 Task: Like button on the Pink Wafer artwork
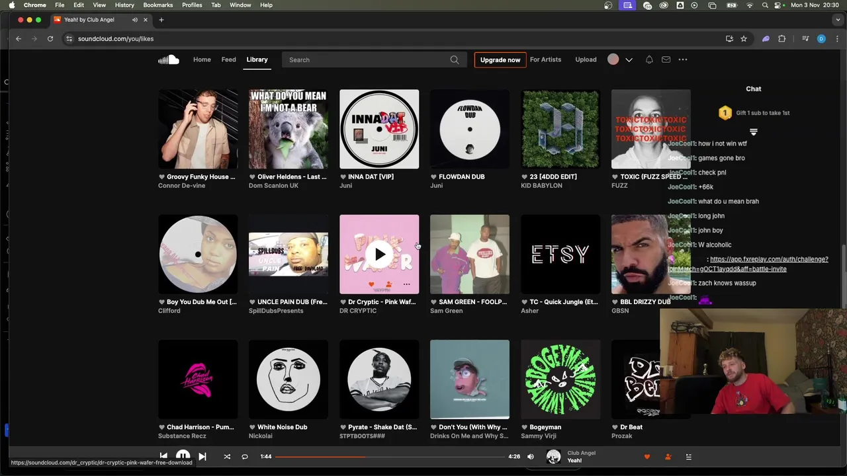point(371,284)
